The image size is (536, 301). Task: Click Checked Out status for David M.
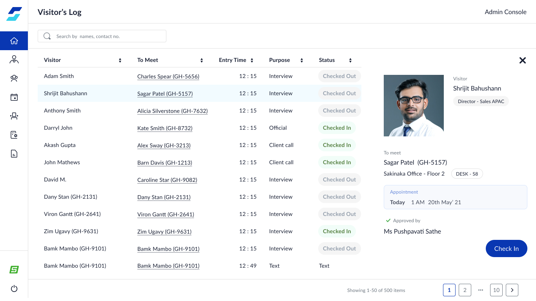pos(339,180)
